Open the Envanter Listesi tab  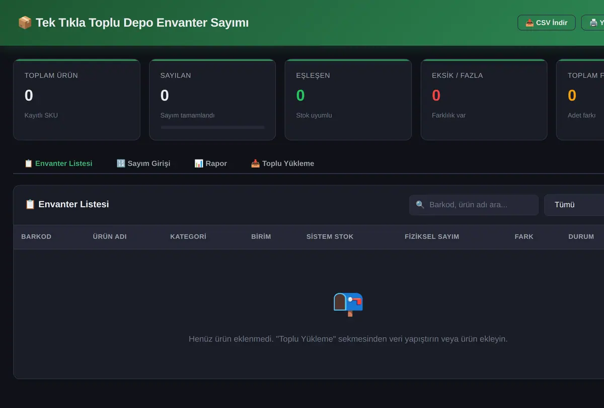(58, 164)
